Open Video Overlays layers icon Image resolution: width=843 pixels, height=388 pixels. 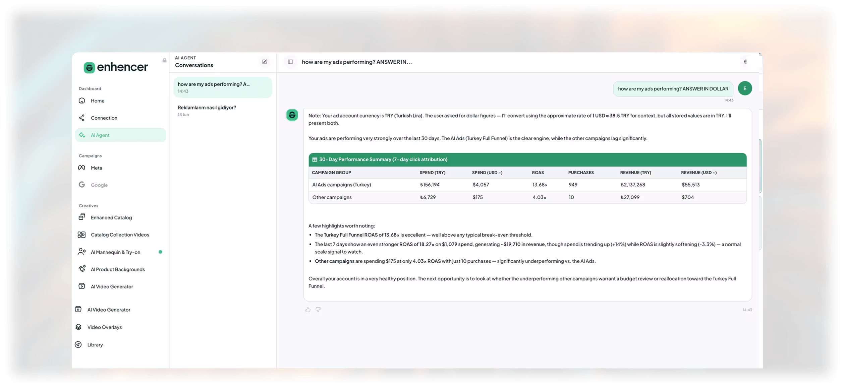(x=78, y=327)
